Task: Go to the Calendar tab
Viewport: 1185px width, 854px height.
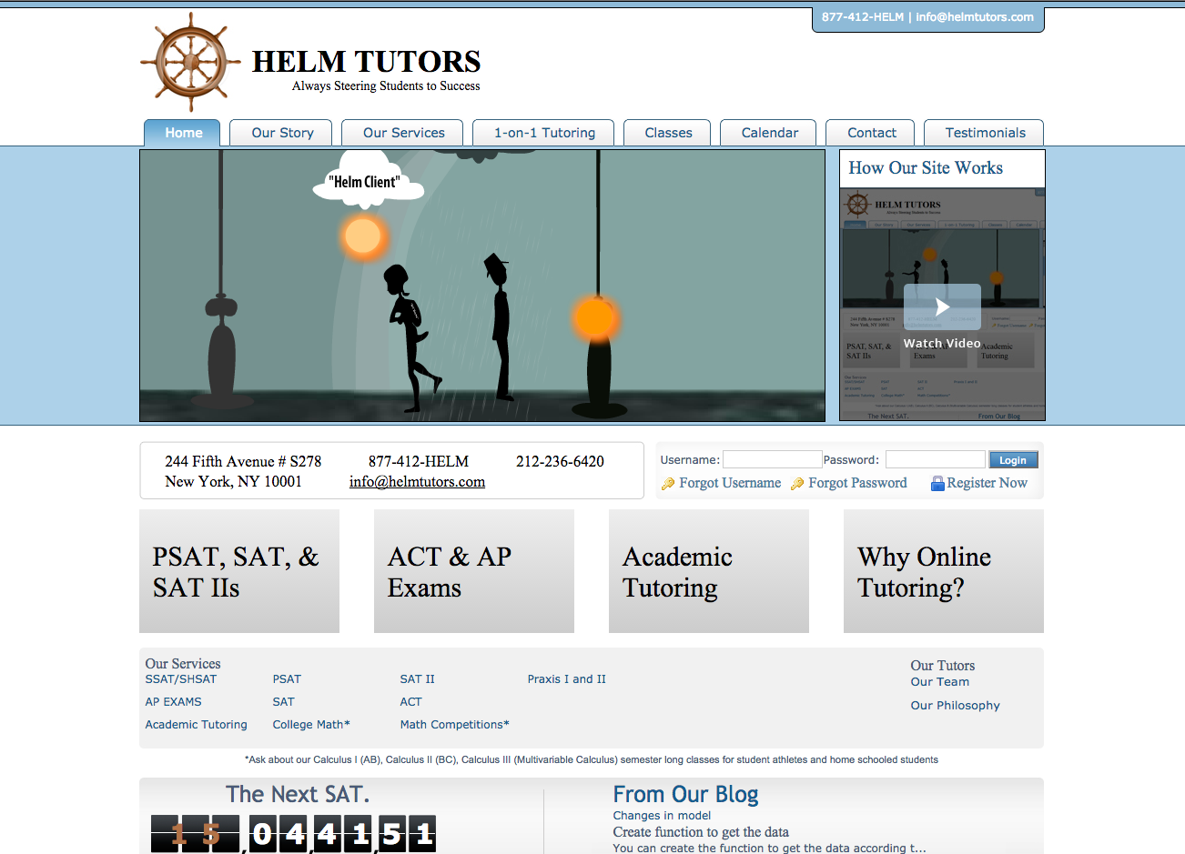Action: pyautogui.click(x=769, y=133)
